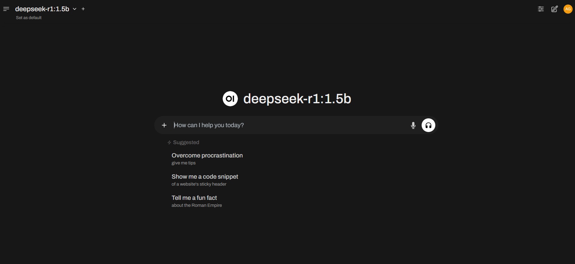575x264 pixels.
Task: Activate the microphone voice input icon
Action: point(413,125)
